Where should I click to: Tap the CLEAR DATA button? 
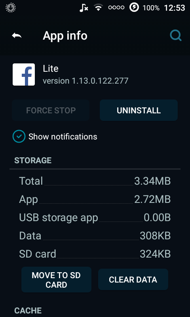click(x=133, y=280)
